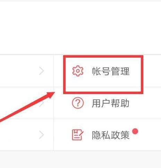Click the gear icon for 帐号管理
This screenshot has height=168, width=161.
78,71
